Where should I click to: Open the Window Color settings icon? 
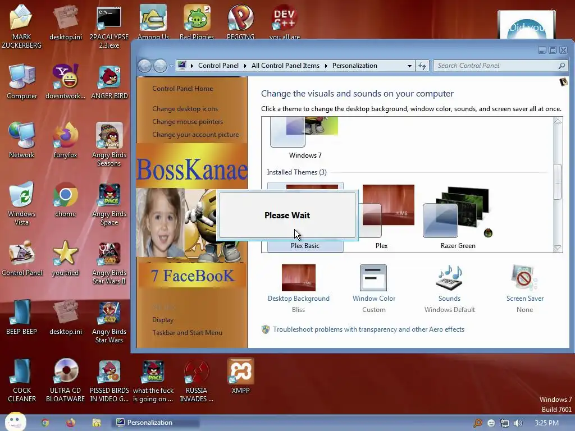373,277
